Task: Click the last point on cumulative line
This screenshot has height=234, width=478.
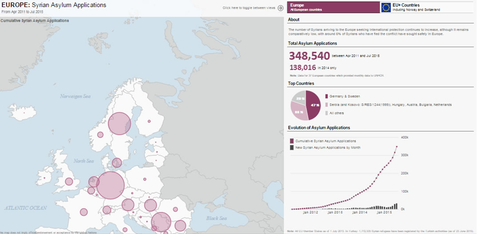Action: (x=396, y=146)
